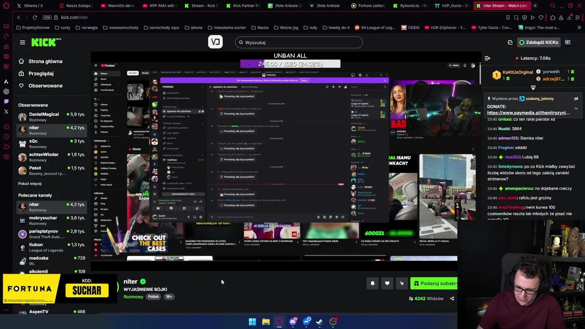
Task: Switch to H2P_Gucio browser tab
Action: click(452, 6)
